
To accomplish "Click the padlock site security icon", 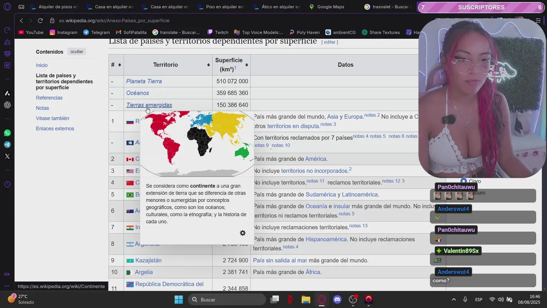I will point(52,21).
